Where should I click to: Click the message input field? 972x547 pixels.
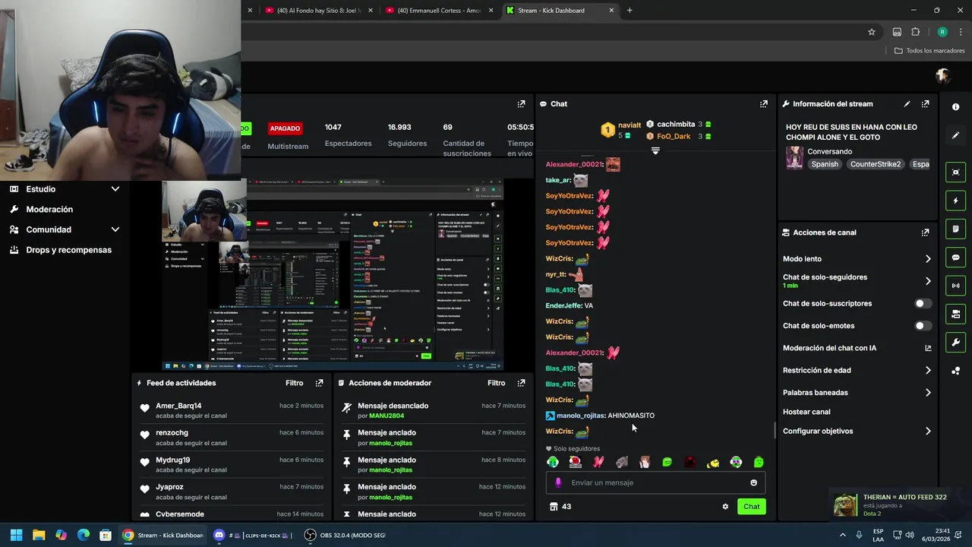click(x=655, y=482)
